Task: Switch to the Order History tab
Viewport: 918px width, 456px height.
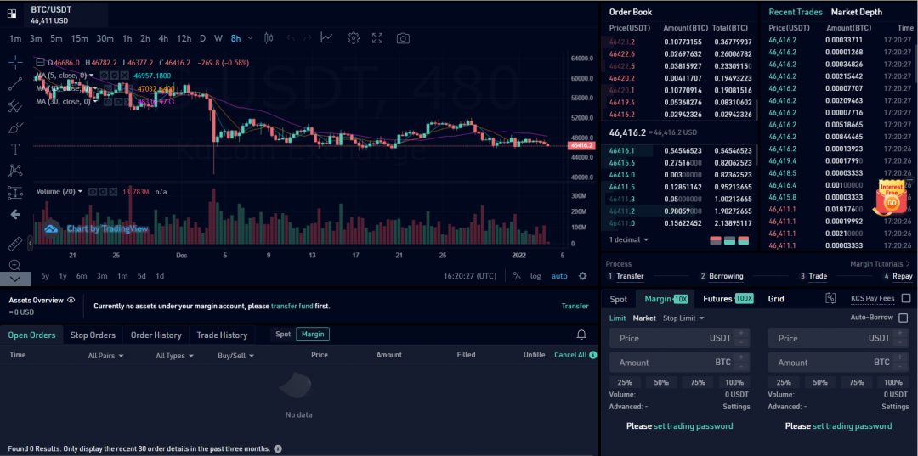Action: tap(156, 335)
